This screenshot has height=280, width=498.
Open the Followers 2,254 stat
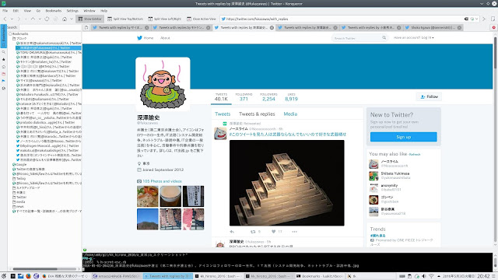pyautogui.click(x=268, y=97)
